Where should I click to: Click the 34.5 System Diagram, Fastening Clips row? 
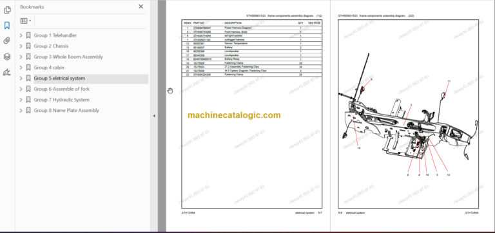tap(251, 71)
